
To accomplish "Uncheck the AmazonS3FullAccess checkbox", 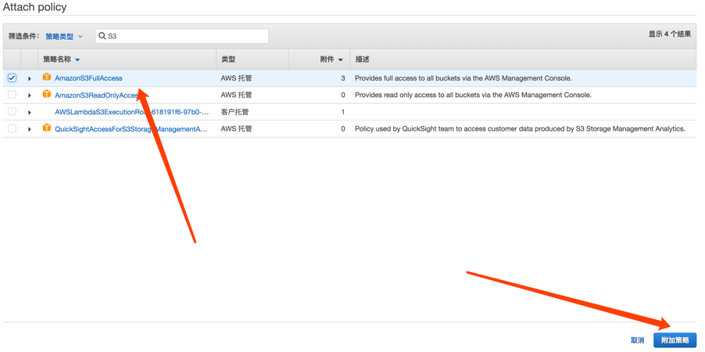I will (13, 78).
